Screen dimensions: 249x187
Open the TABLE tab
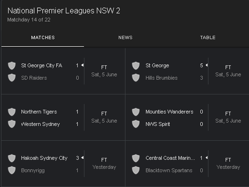pos(207,38)
